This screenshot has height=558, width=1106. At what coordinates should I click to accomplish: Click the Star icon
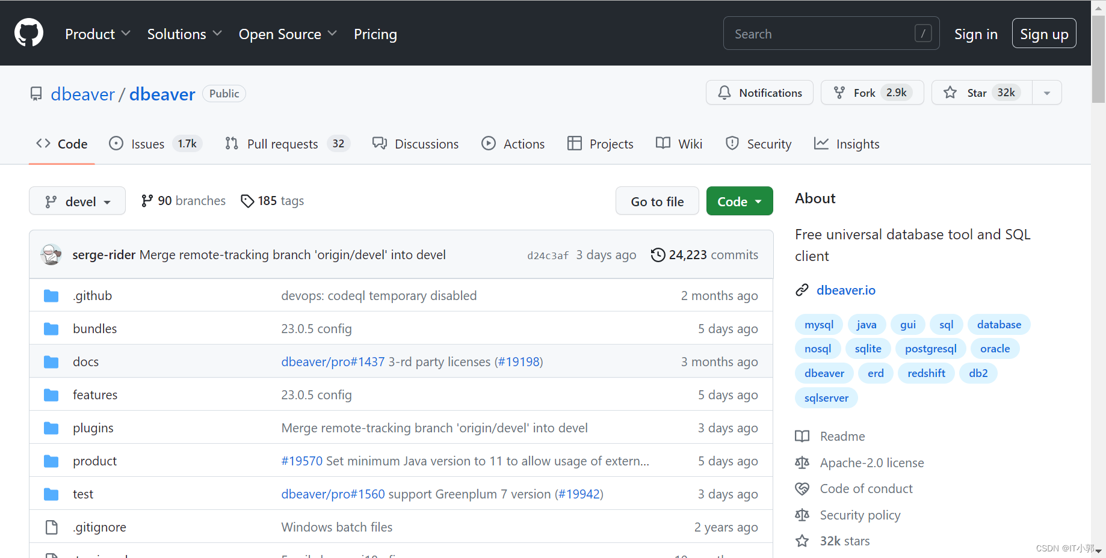(x=950, y=93)
